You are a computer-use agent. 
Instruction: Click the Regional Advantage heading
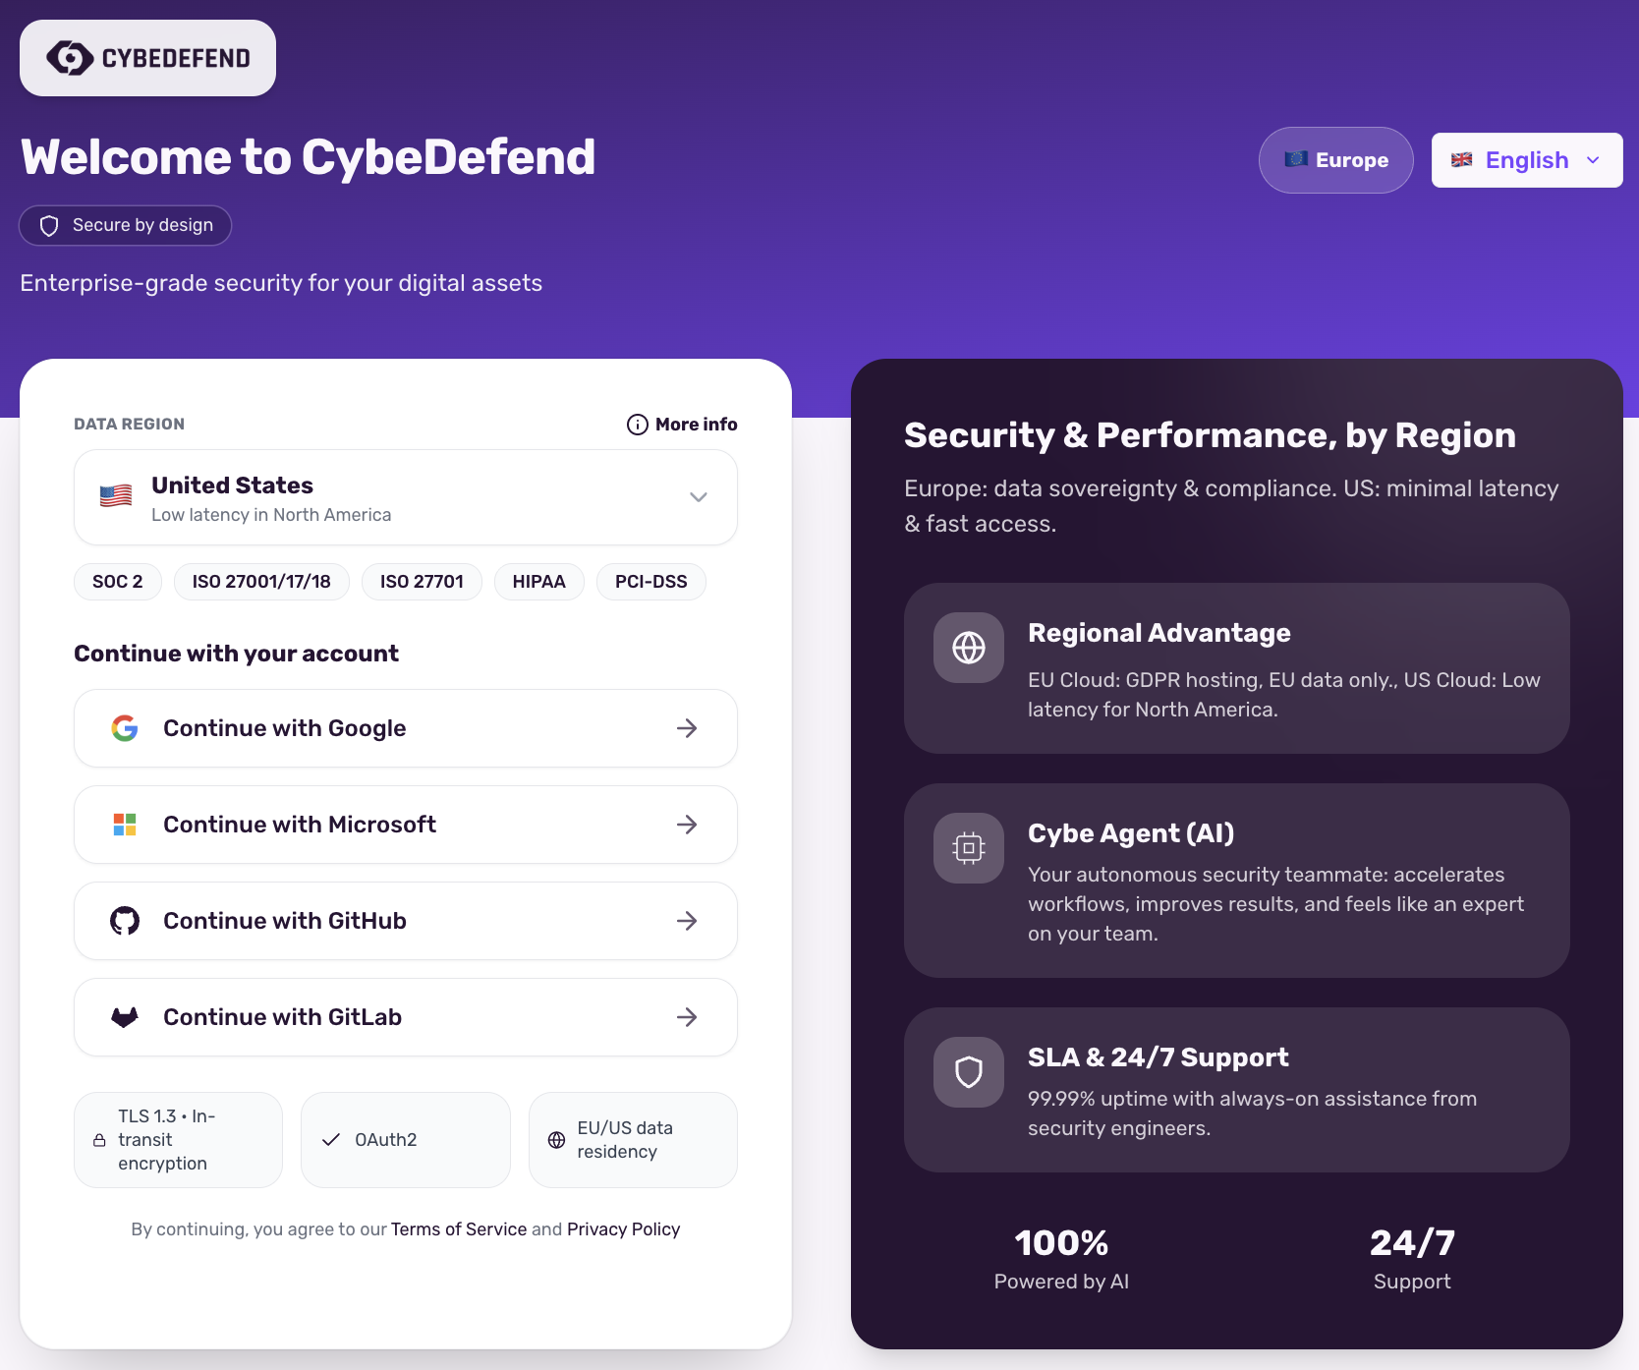[x=1159, y=633]
